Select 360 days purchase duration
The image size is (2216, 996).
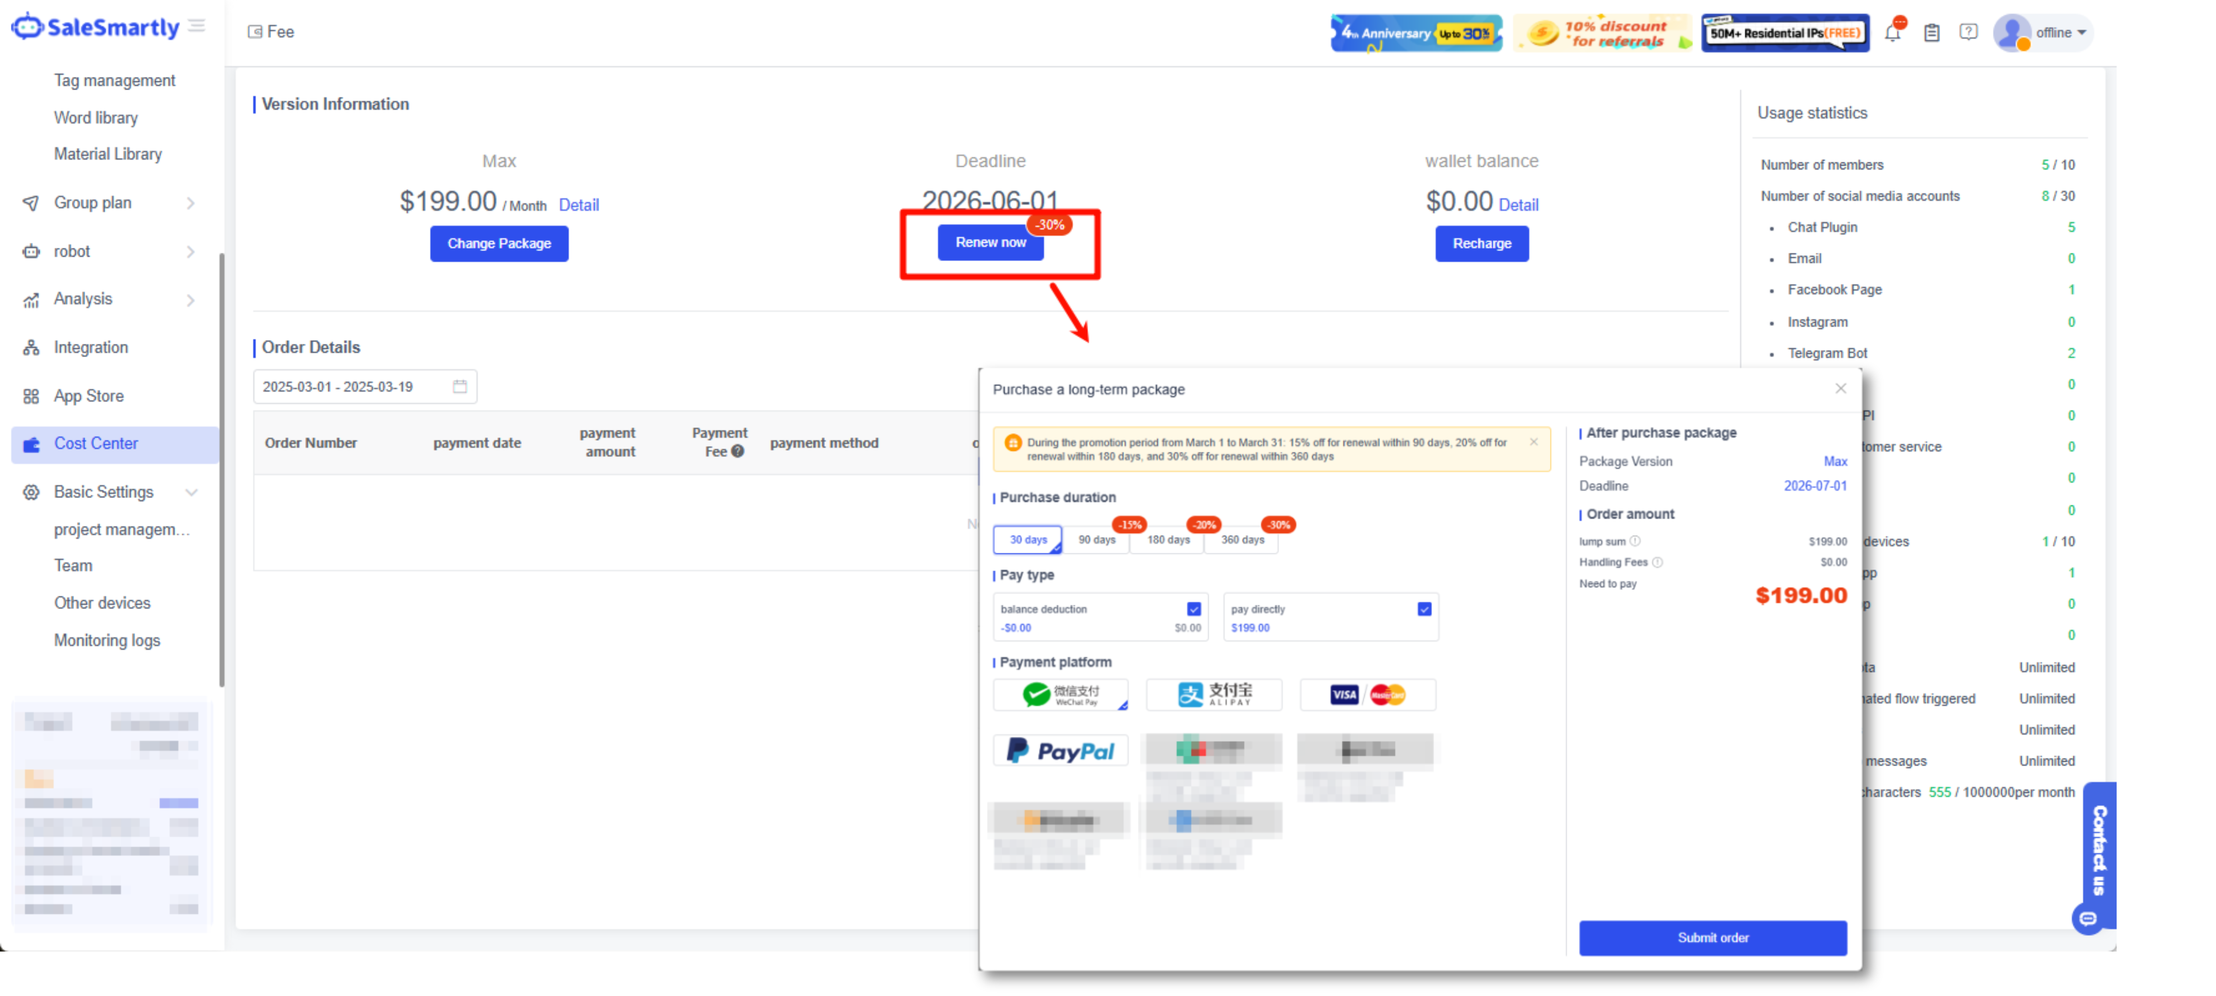tap(1242, 539)
